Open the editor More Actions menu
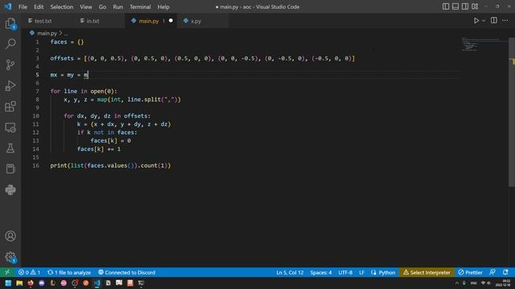This screenshot has width=515, height=289. 505,21
